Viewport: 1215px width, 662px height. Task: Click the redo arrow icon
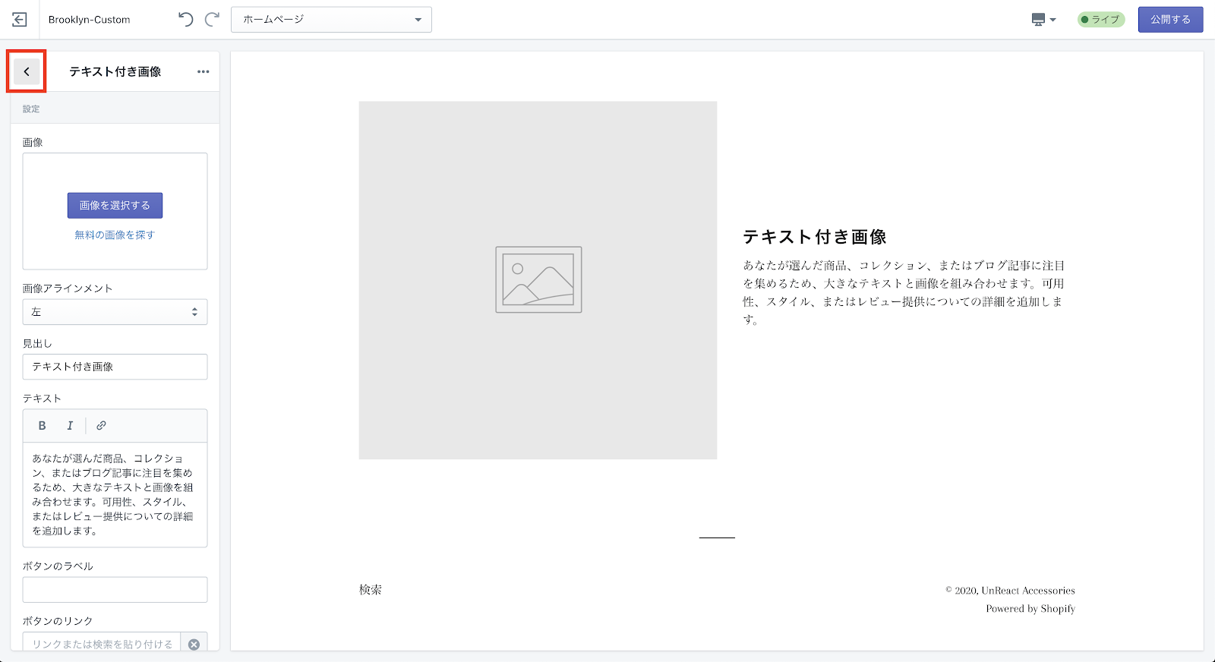[213, 20]
